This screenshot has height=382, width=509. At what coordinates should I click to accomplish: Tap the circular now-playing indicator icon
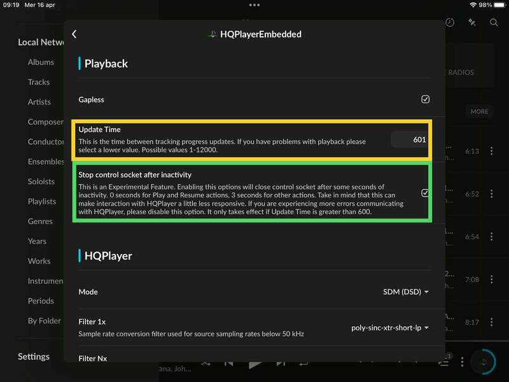pyautogui.click(x=484, y=362)
